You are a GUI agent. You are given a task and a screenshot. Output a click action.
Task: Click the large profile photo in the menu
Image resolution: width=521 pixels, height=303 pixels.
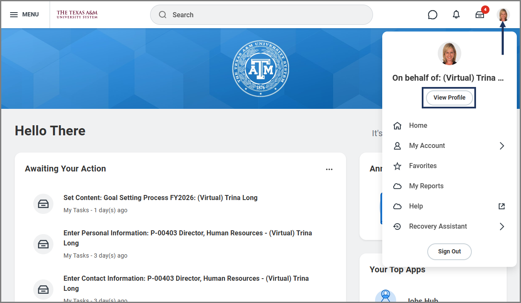click(x=449, y=53)
